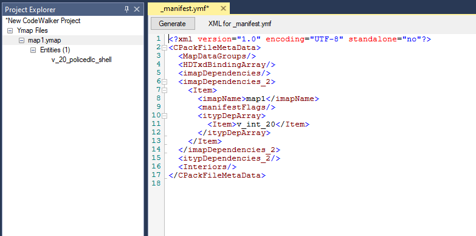Collapse the Entities (1) node
This screenshot has width=476, height=236.
click(33, 50)
